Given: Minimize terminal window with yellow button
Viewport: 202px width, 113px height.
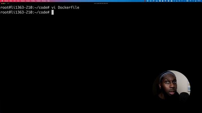Looking at the screenshot, I should pos(3,3).
